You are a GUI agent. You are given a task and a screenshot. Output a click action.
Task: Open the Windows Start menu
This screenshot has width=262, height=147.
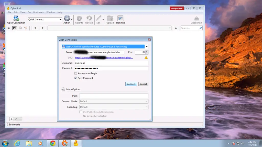5,143
